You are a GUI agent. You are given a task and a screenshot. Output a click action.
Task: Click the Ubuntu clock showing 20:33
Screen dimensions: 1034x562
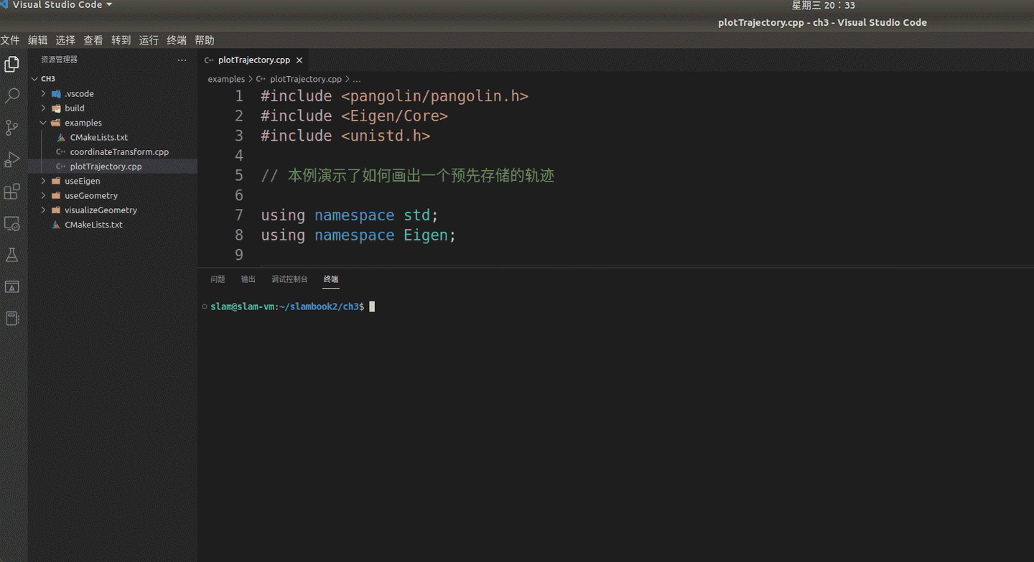(824, 5)
